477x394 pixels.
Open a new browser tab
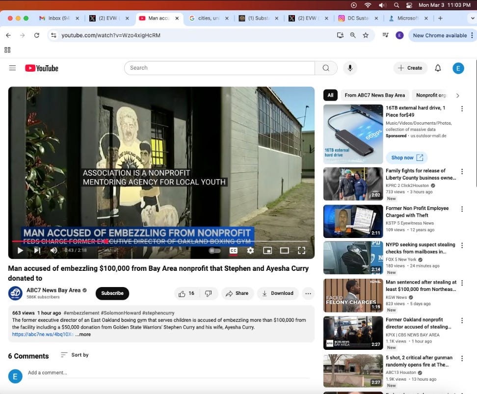[x=440, y=18]
